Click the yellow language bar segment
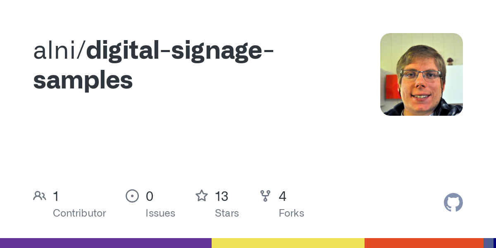The image size is (496, 248). 288,243
